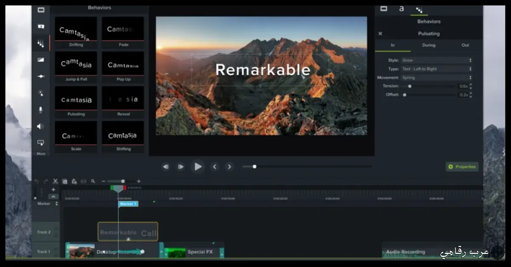Click the timeline zoom magnifier icon
Screen dimensions: 511x267
click(93, 182)
